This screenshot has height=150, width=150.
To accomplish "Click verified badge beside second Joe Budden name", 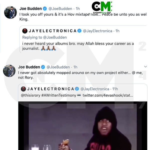I will (43, 67).
